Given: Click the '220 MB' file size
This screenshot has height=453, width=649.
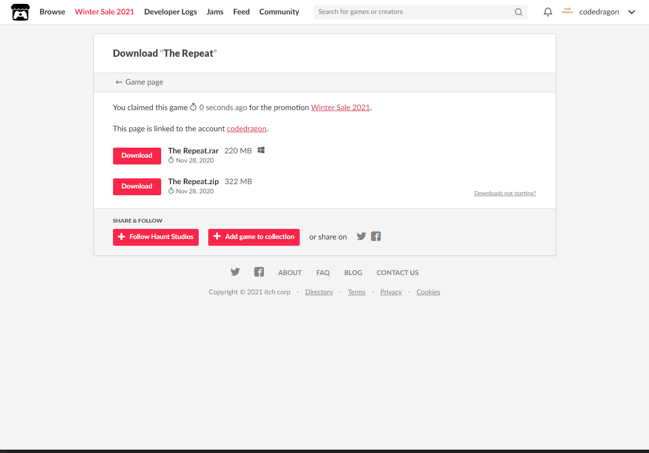Looking at the screenshot, I should (238, 151).
